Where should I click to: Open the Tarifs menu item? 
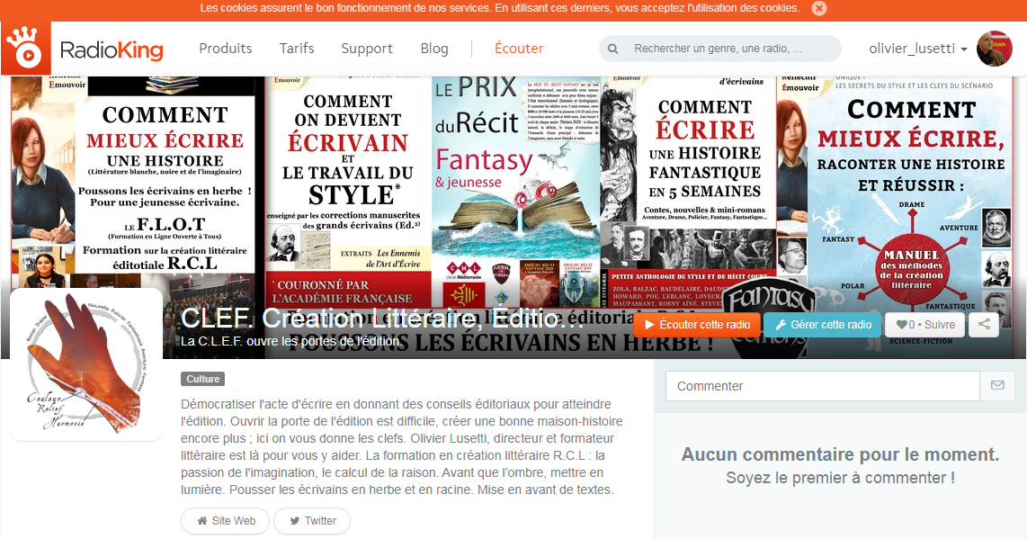click(297, 49)
